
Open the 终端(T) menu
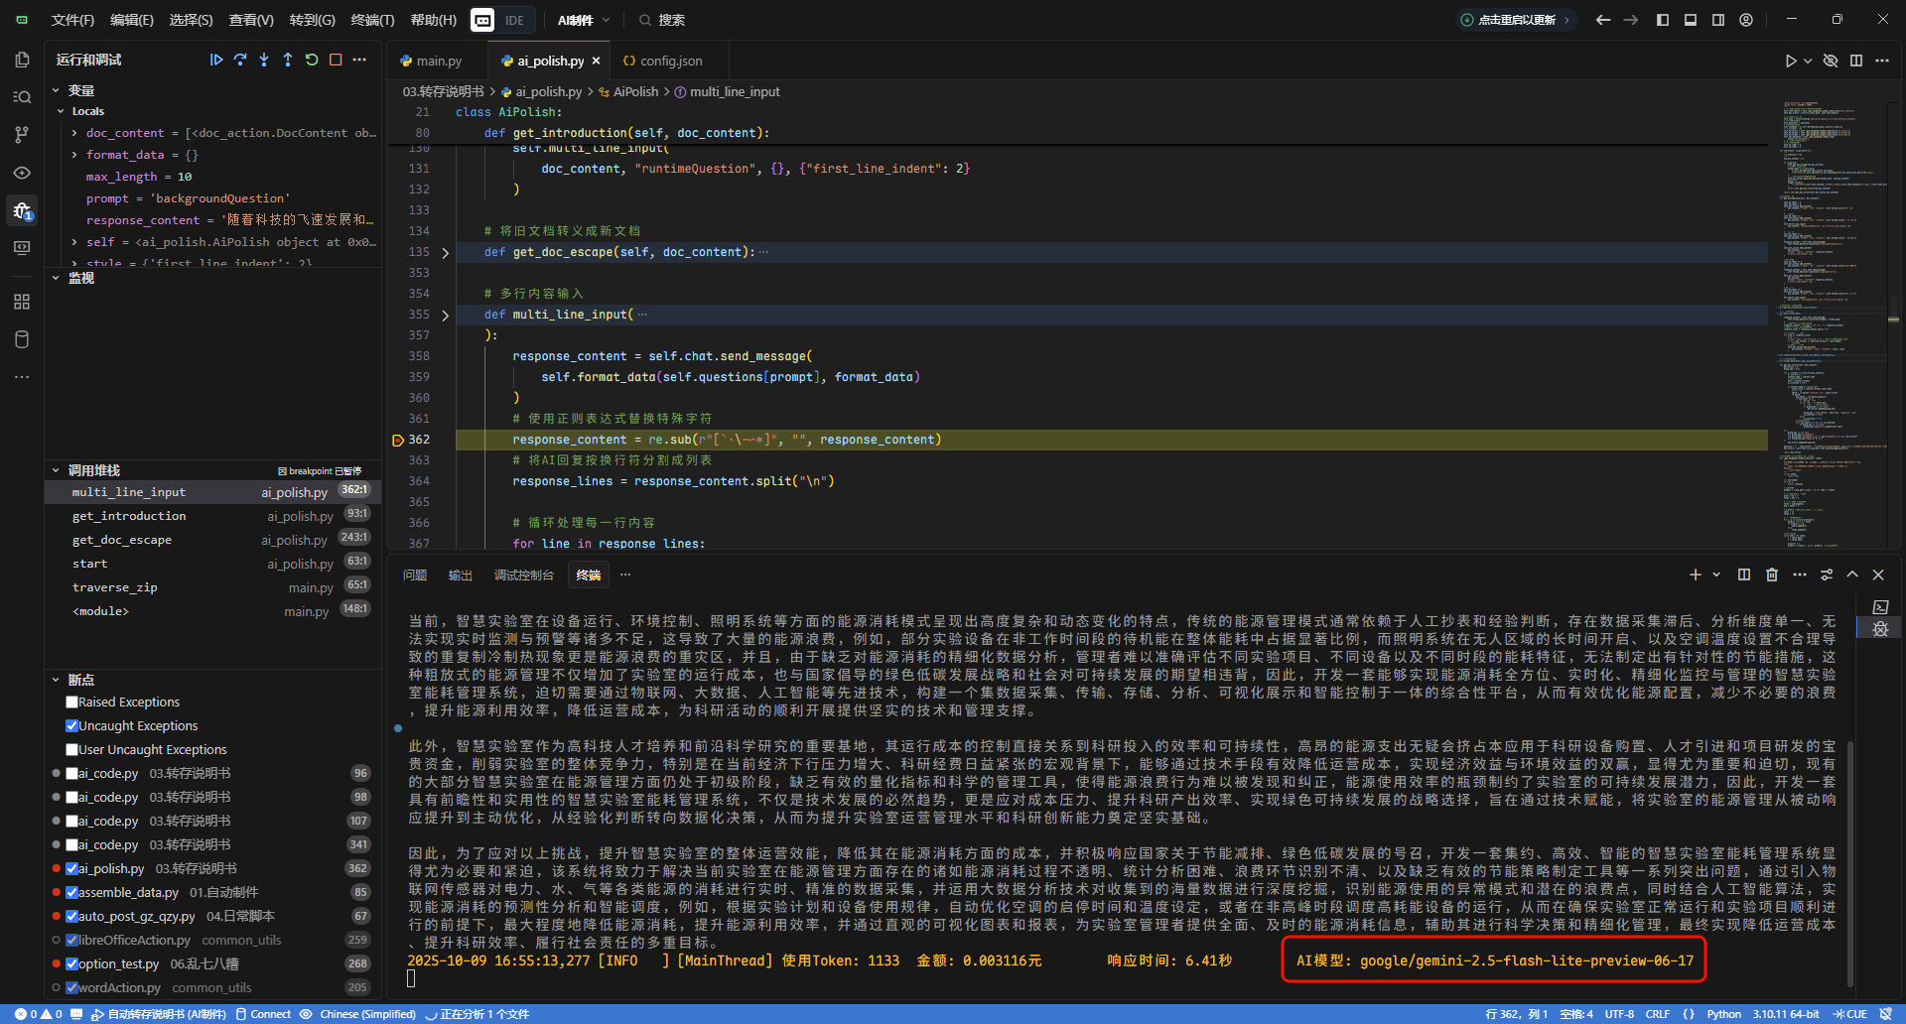(x=372, y=20)
